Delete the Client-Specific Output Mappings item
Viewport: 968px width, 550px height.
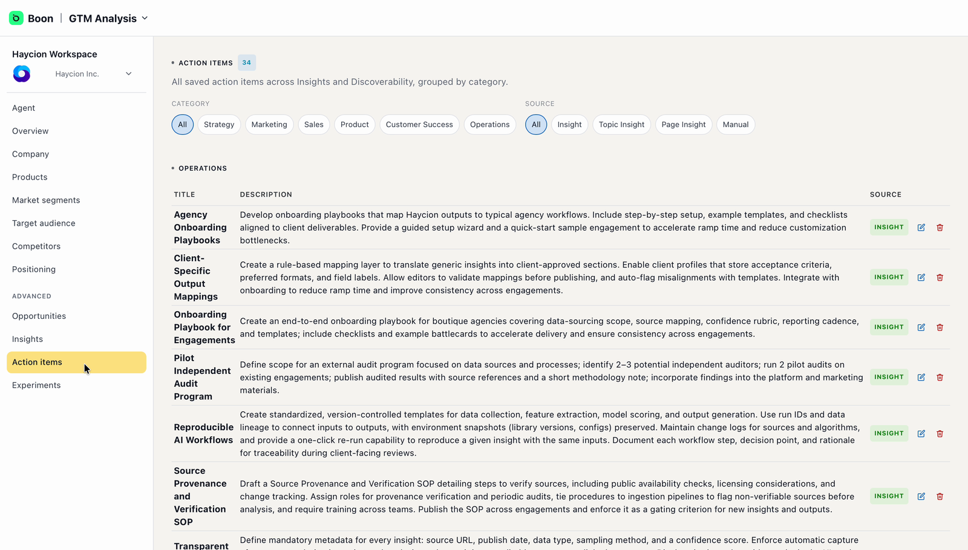(x=940, y=277)
